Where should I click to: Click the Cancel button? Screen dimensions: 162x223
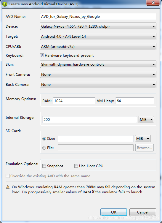[x=143, y=212]
